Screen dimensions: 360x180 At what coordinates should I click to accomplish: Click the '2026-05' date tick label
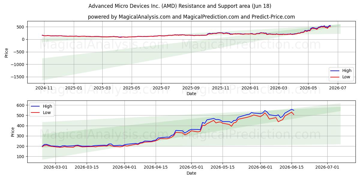308,88
